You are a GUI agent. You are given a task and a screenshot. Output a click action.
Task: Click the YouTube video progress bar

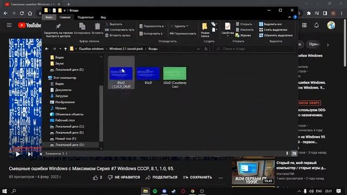[25, 148]
